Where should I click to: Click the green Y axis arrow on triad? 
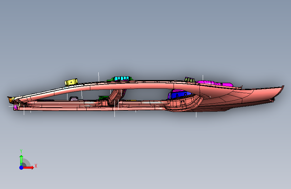pos(21,160)
